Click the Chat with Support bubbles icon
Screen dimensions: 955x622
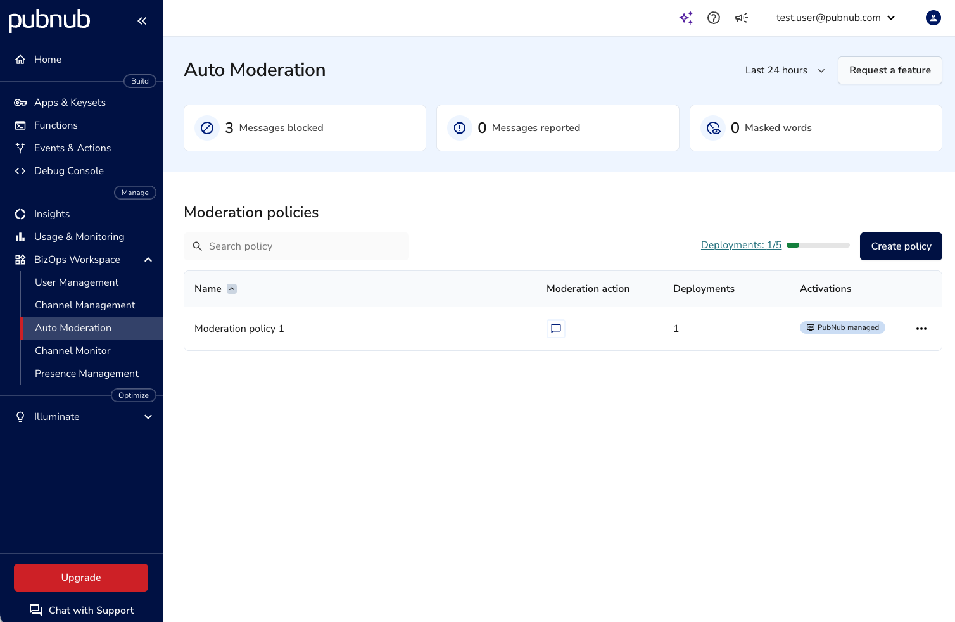[36, 611]
